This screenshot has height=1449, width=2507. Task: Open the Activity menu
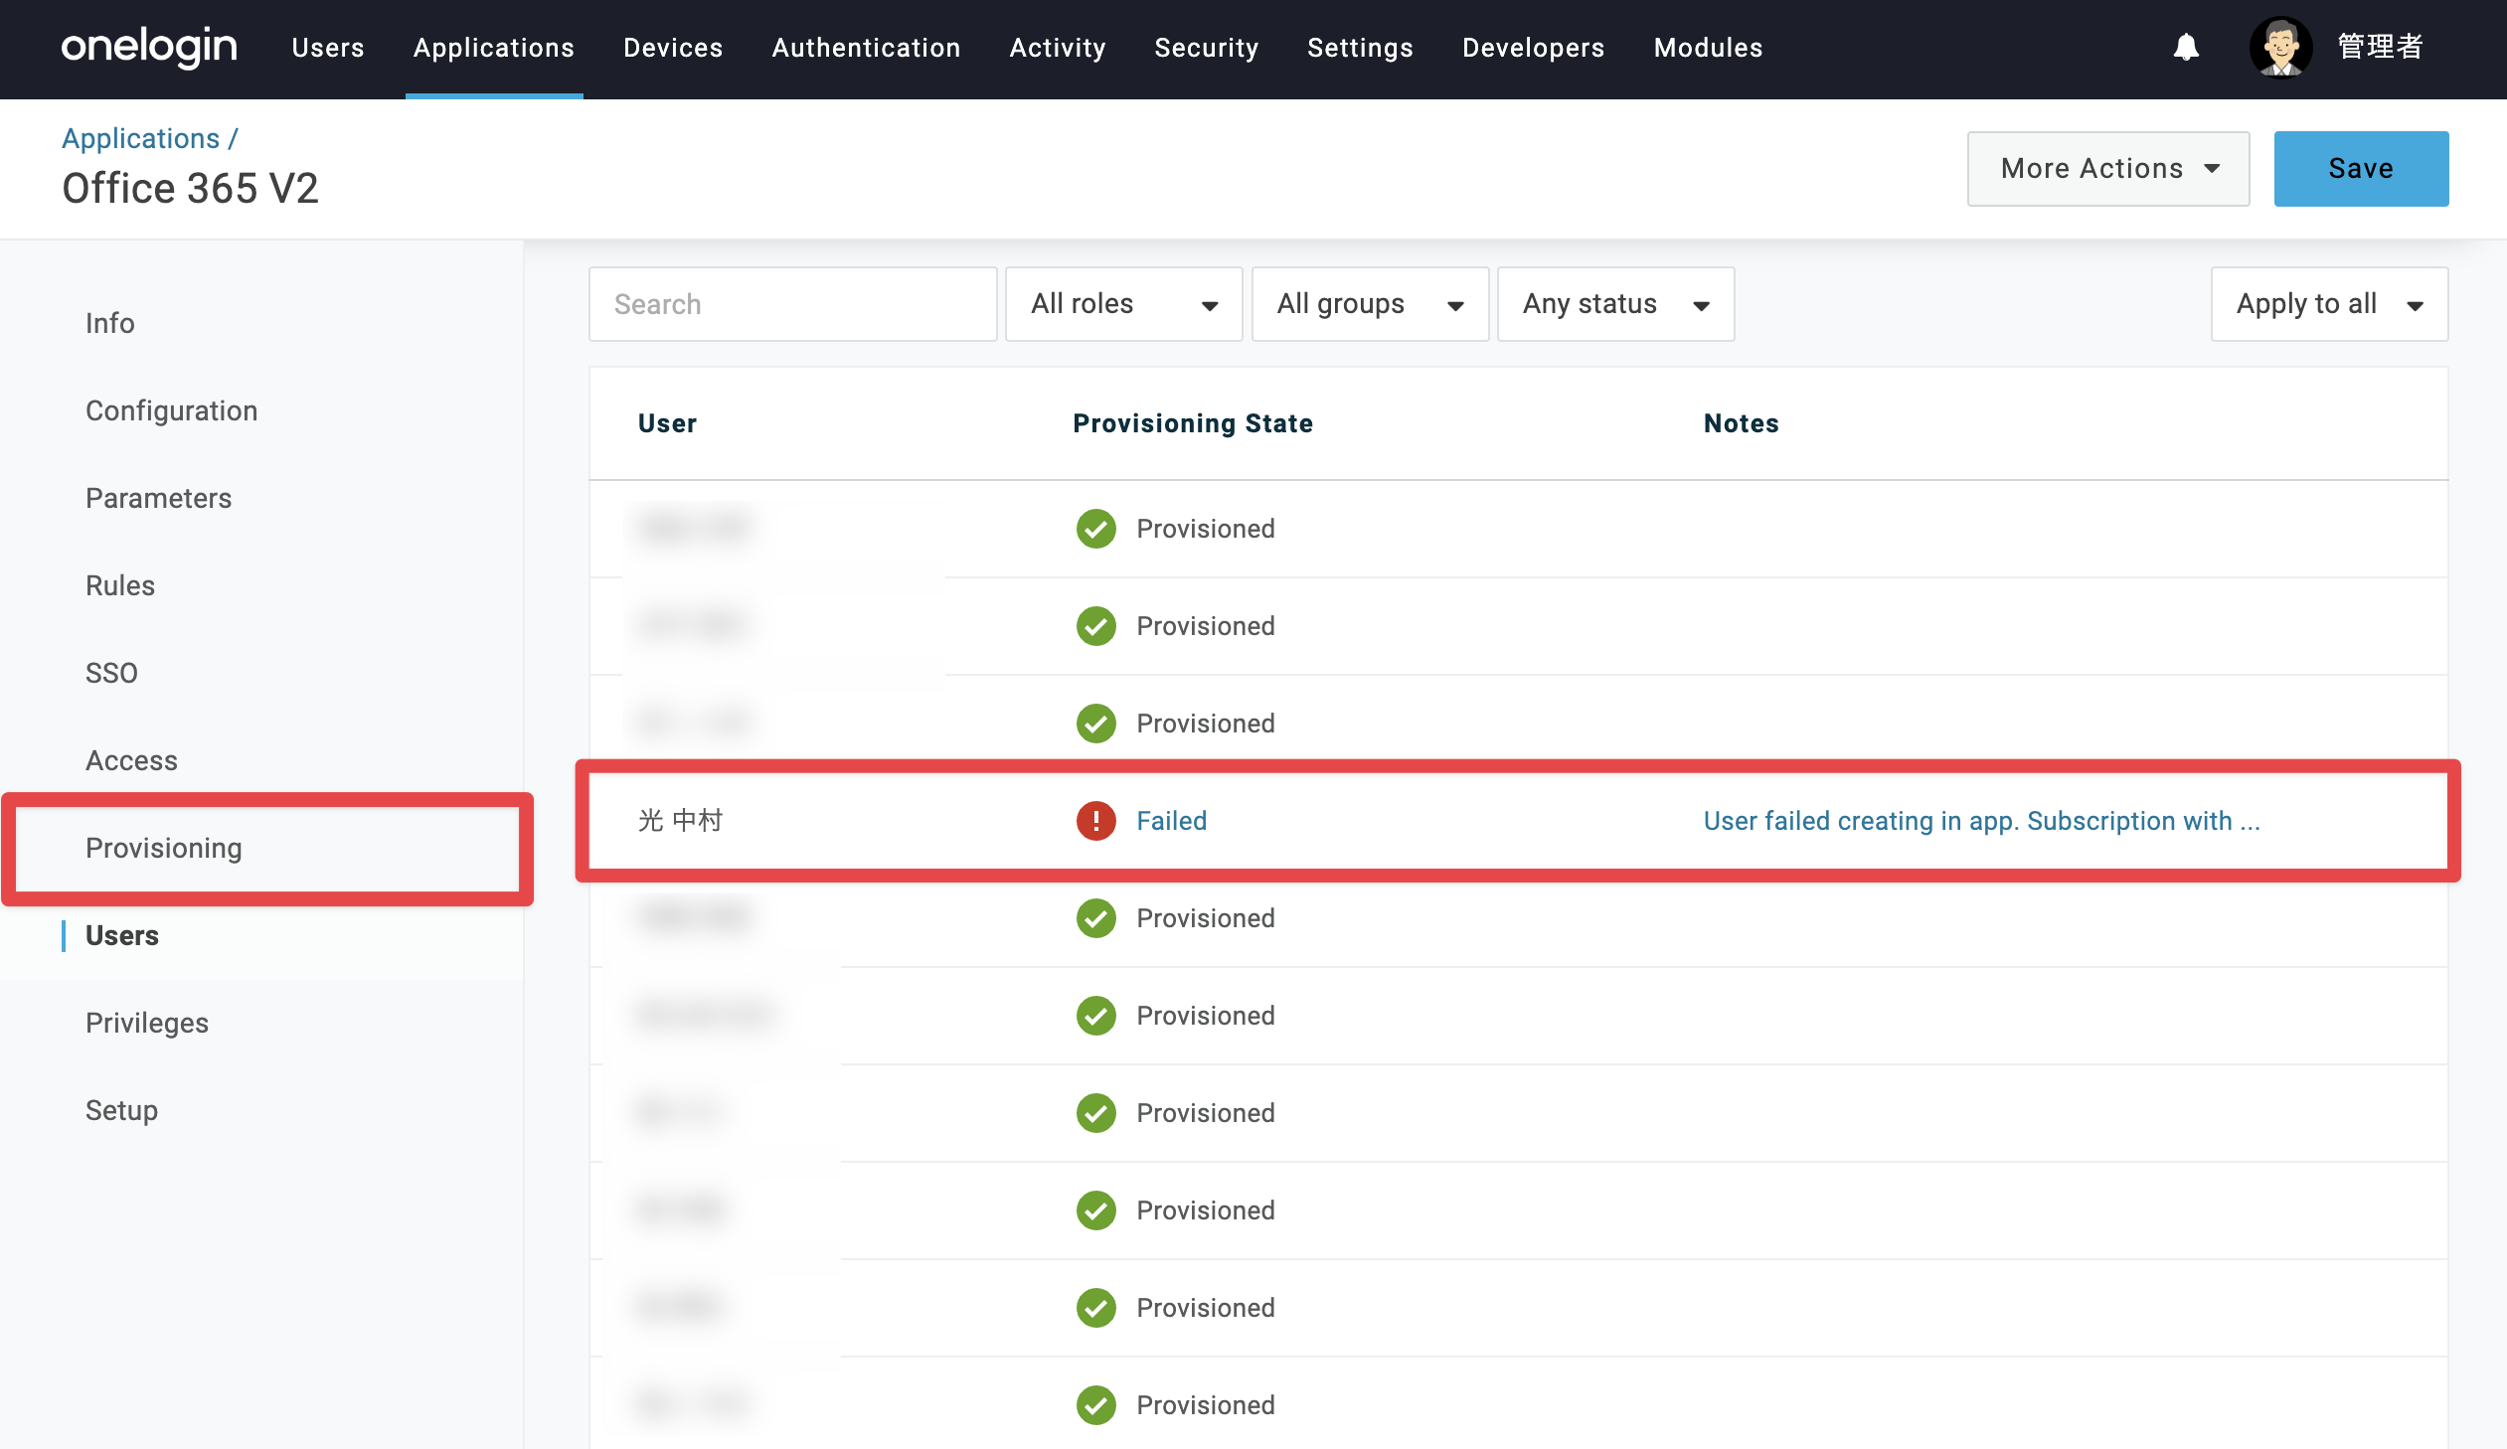[1058, 48]
